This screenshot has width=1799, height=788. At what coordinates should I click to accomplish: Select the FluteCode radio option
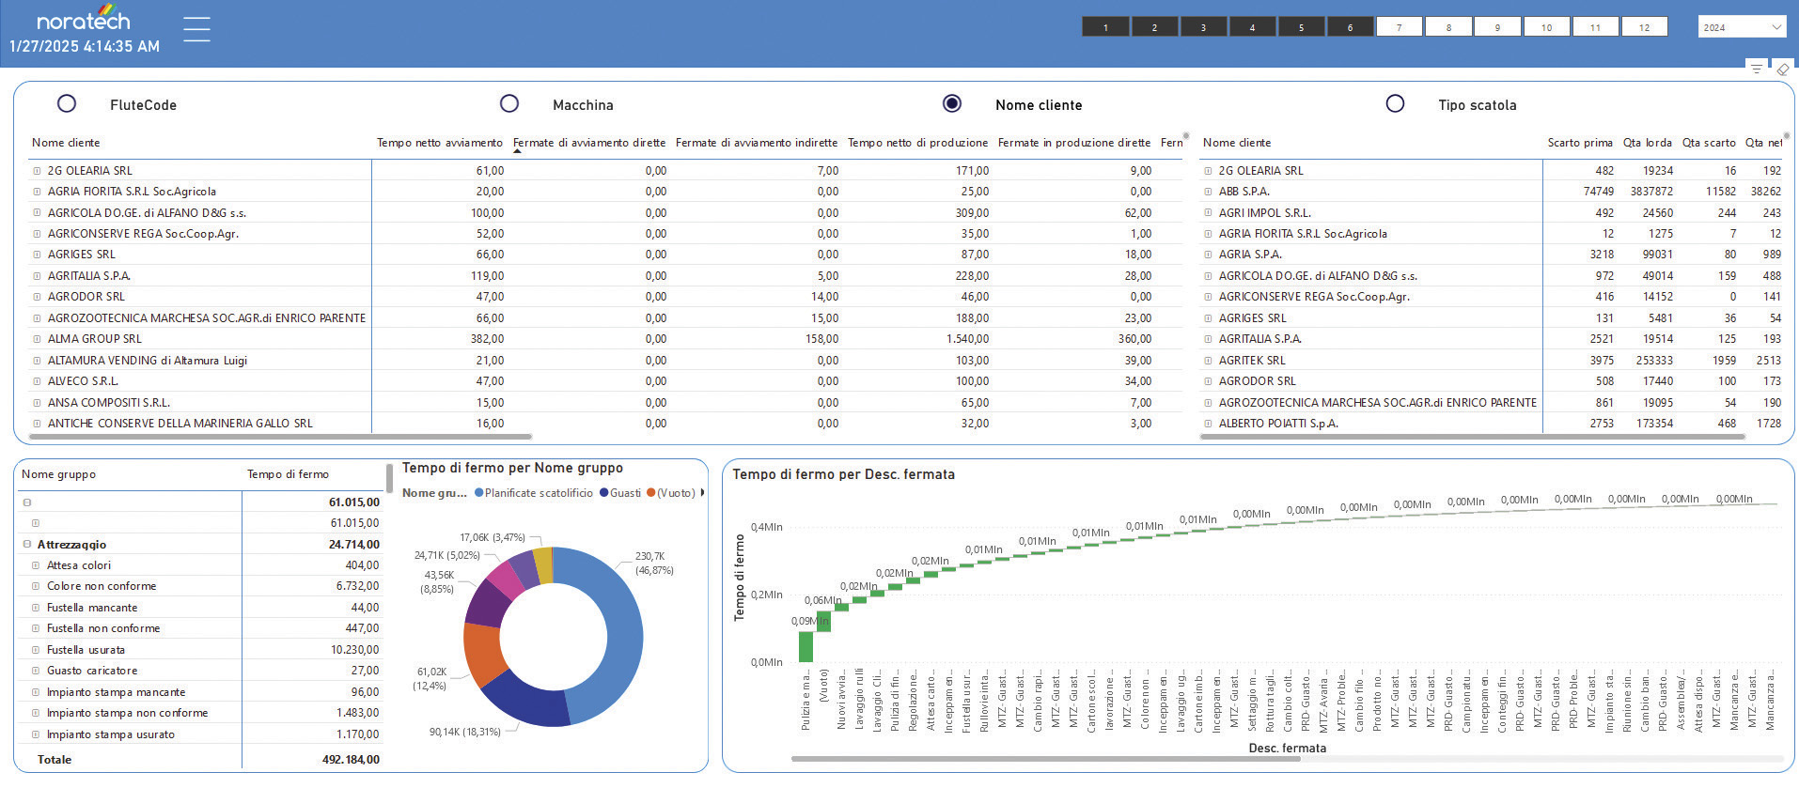point(67,103)
